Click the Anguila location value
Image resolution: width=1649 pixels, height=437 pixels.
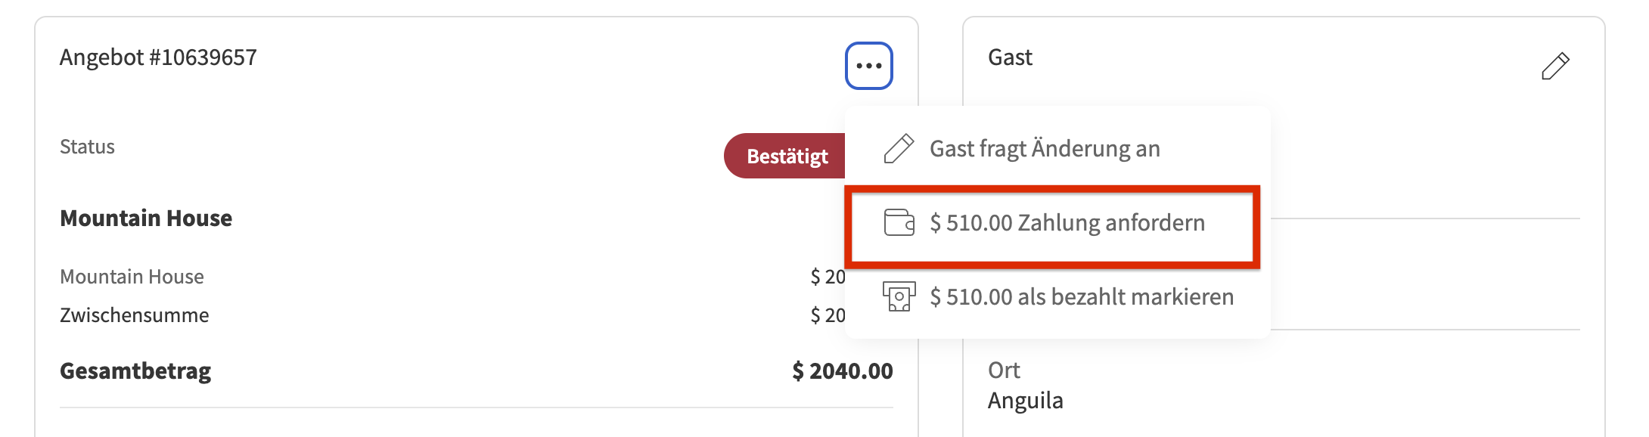1025,401
